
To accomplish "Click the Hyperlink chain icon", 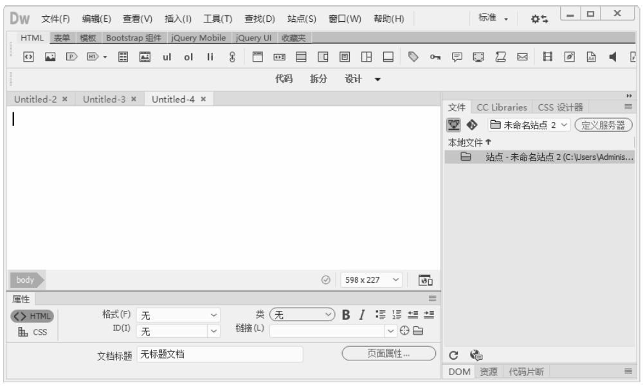I will point(232,59).
